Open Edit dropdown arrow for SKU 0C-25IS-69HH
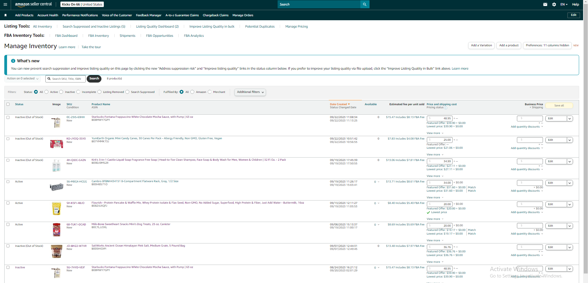The image size is (588, 283). tap(570, 119)
